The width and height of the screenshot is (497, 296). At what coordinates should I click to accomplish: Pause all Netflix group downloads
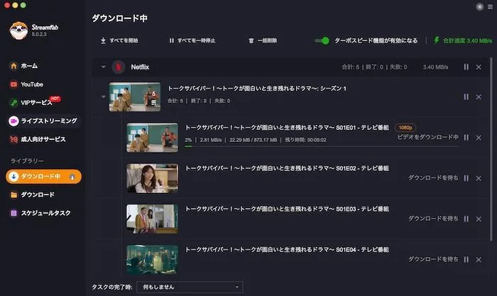click(x=466, y=67)
